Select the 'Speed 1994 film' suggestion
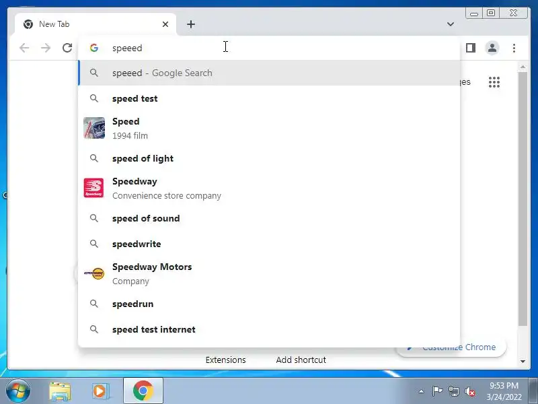This screenshot has height=404, width=538. pos(270,128)
